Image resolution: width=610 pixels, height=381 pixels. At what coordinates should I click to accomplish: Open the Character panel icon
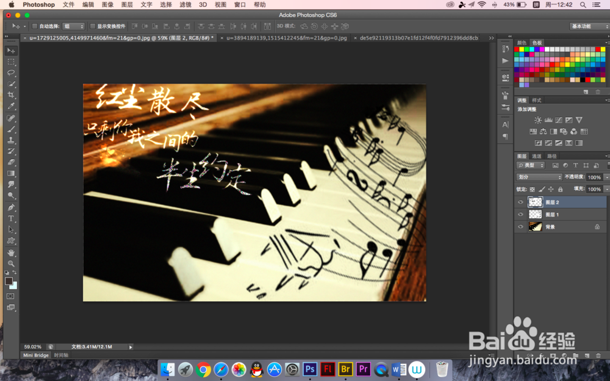click(505, 124)
